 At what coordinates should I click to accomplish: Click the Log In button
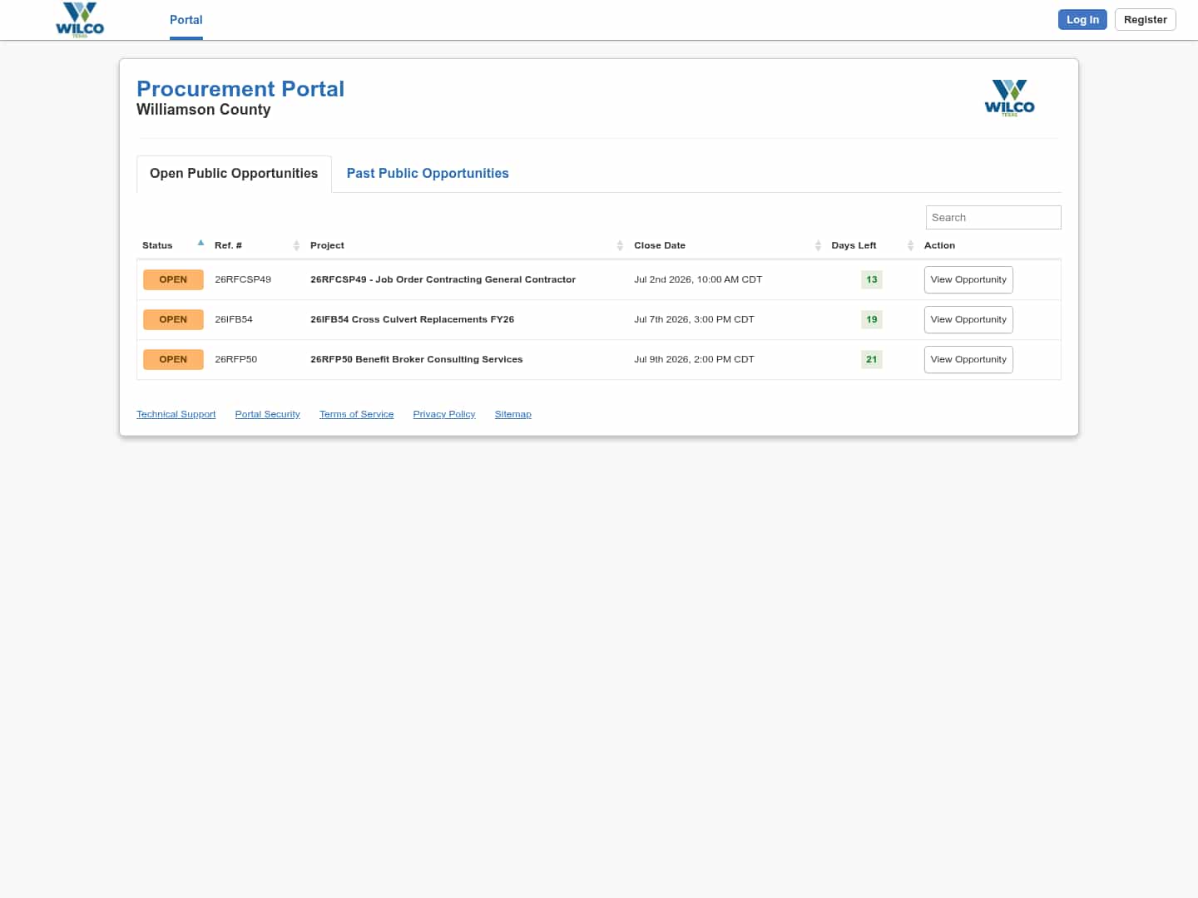click(1082, 20)
